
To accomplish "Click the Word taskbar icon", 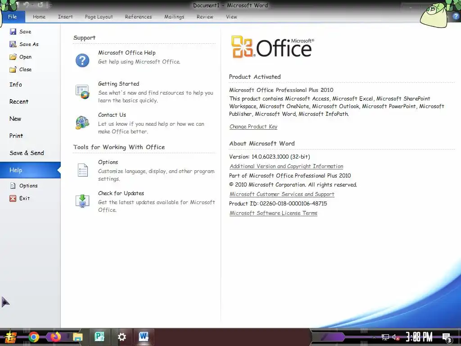I will pyautogui.click(x=144, y=337).
